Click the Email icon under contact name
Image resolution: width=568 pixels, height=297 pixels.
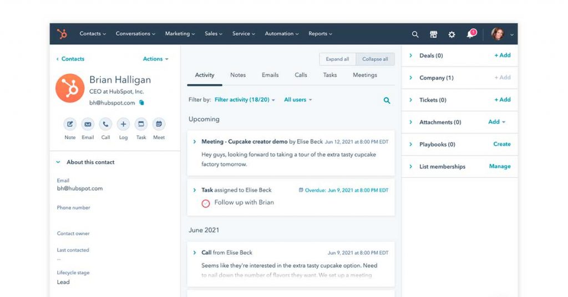point(88,124)
